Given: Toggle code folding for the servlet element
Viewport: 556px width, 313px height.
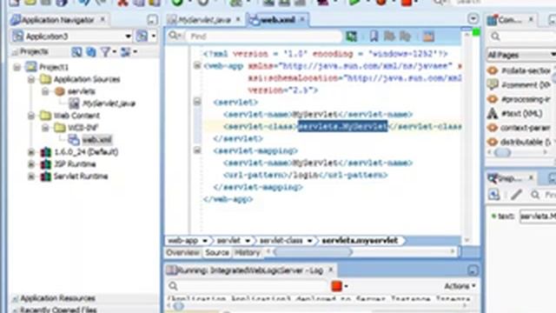Looking at the screenshot, I should pyautogui.click(x=197, y=102).
